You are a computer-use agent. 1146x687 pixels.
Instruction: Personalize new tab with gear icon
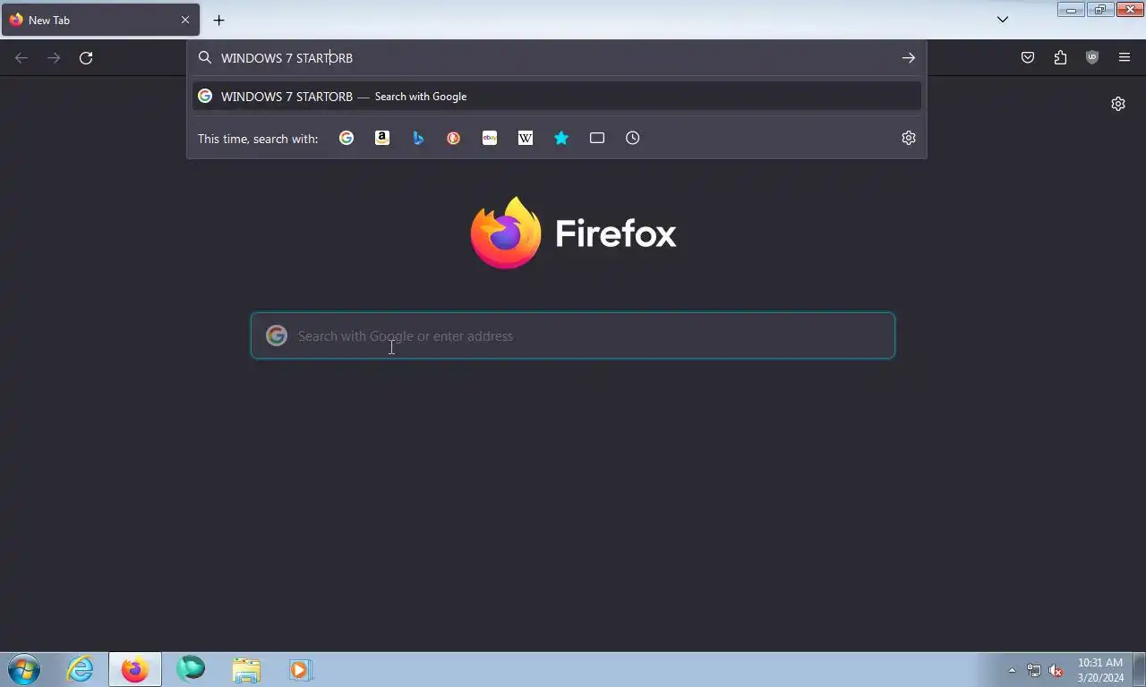click(x=1118, y=104)
